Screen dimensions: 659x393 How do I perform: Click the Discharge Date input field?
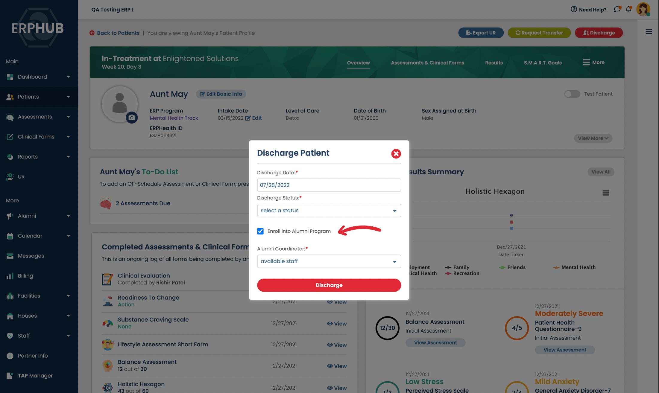coord(329,185)
